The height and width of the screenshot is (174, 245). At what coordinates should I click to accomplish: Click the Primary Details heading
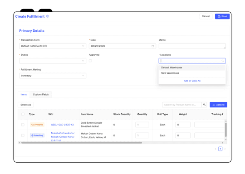pyautogui.click(x=32, y=31)
